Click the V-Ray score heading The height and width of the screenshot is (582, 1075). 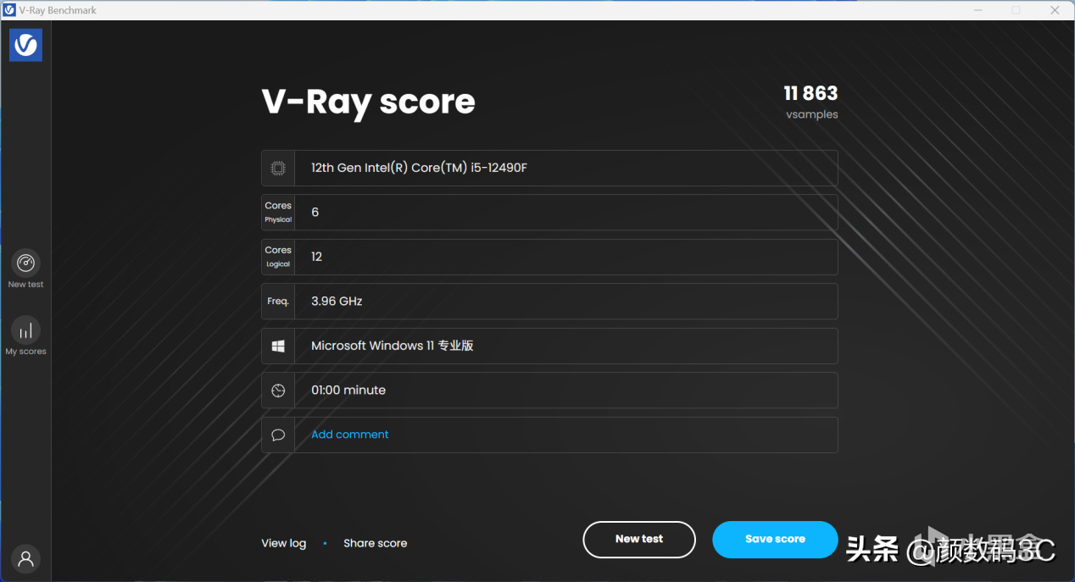point(368,102)
